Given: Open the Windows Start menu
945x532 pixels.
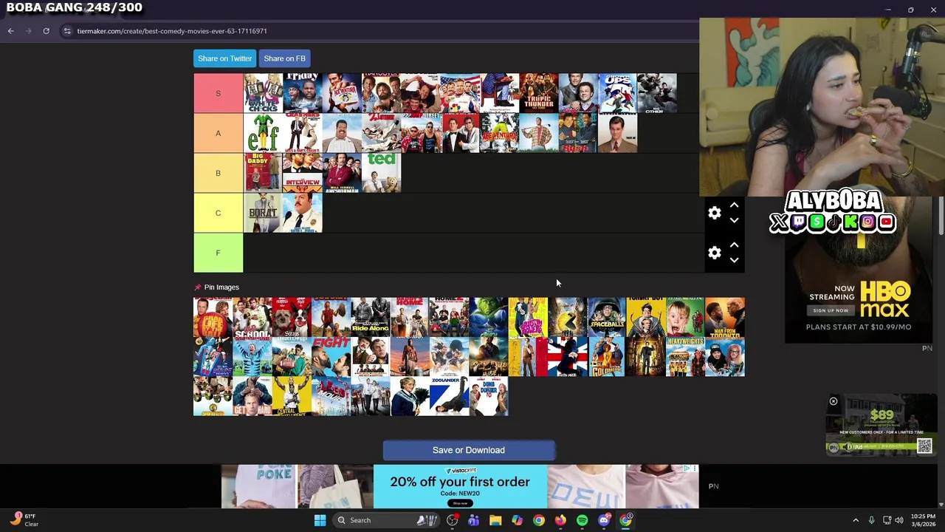Looking at the screenshot, I should [320, 520].
